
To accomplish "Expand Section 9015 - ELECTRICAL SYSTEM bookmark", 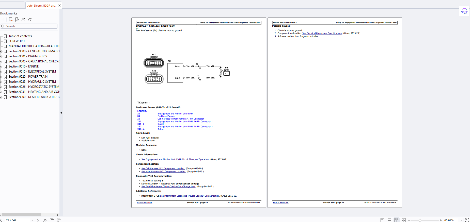I will point(1,72).
